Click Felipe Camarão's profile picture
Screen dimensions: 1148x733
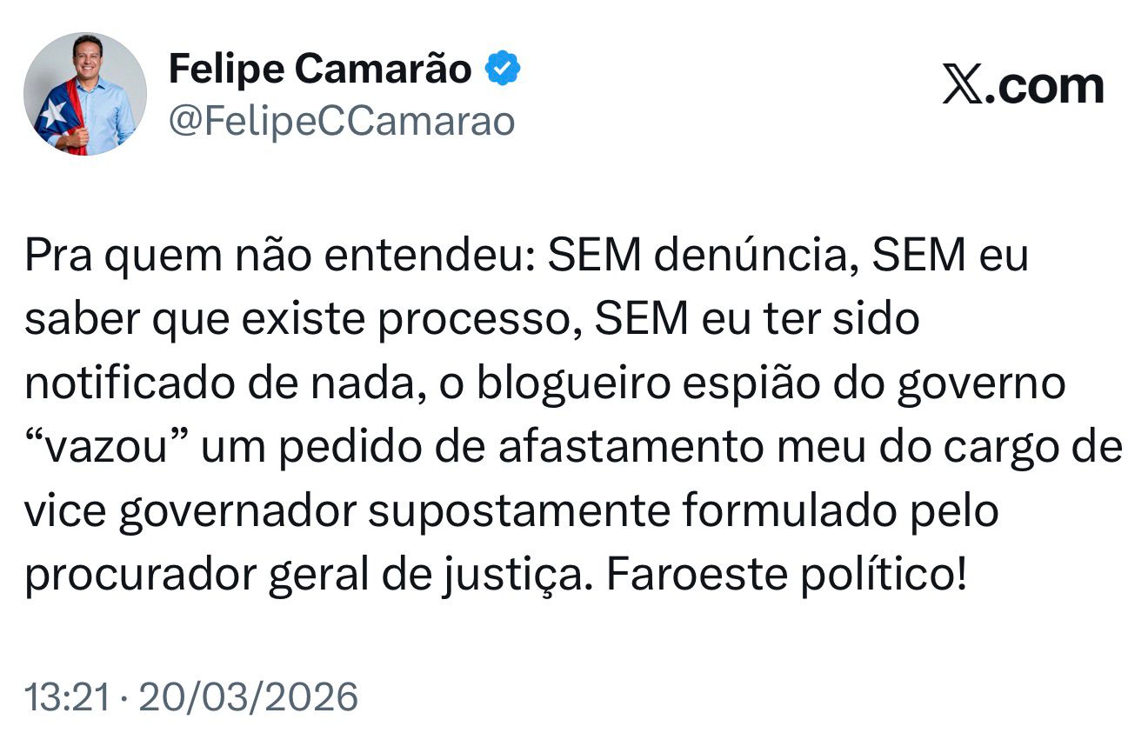click(85, 94)
